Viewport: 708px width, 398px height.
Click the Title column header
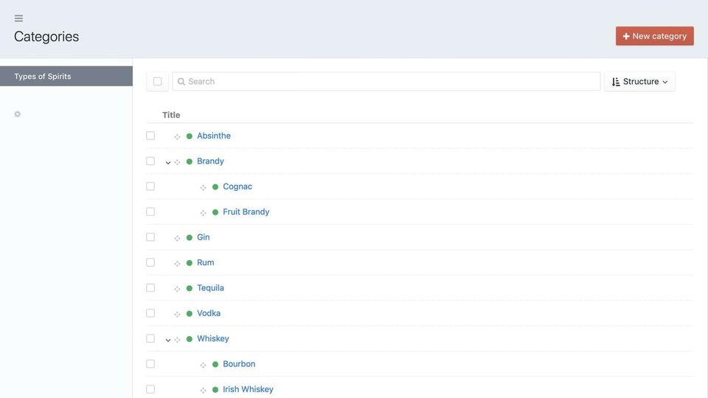171,115
